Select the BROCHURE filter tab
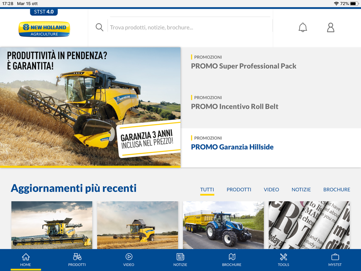The height and width of the screenshot is (271, 361). [336, 190]
